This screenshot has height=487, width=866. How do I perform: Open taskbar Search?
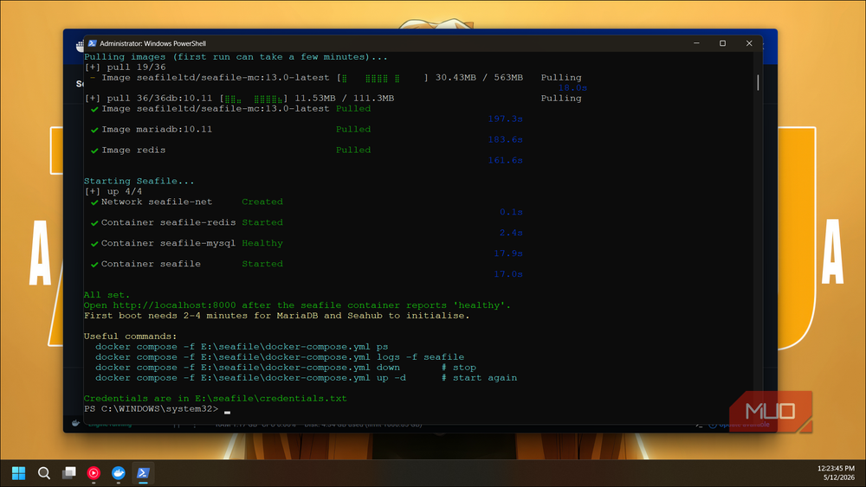coord(44,472)
